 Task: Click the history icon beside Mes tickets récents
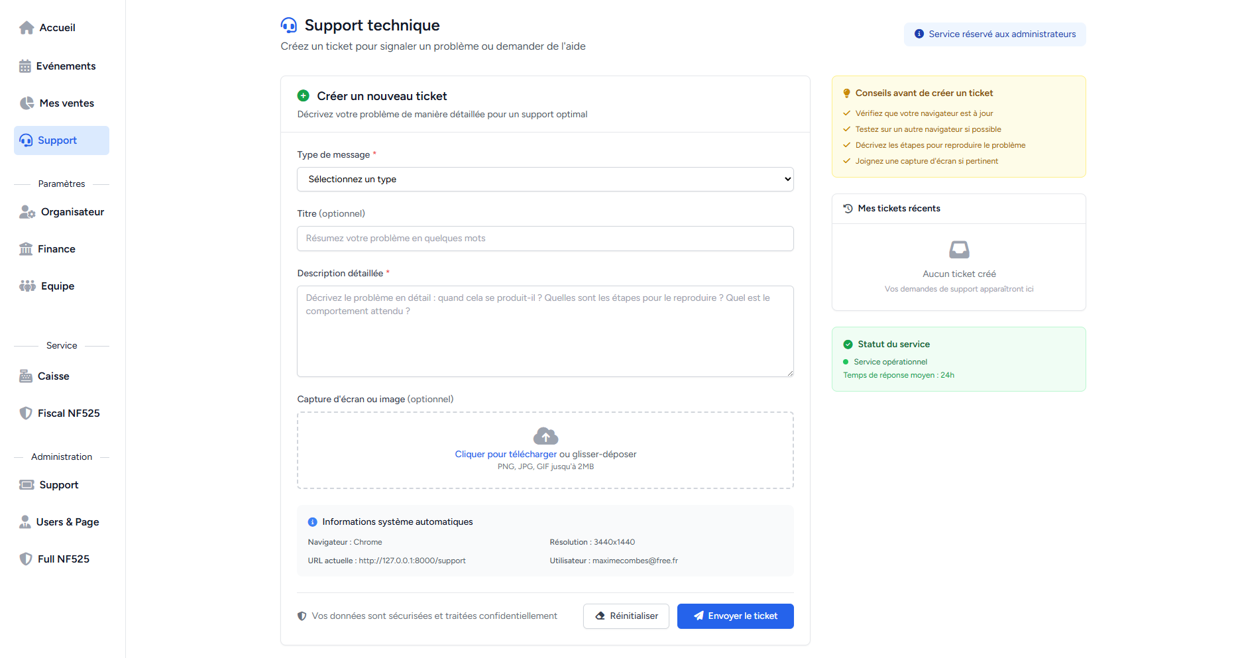(848, 209)
